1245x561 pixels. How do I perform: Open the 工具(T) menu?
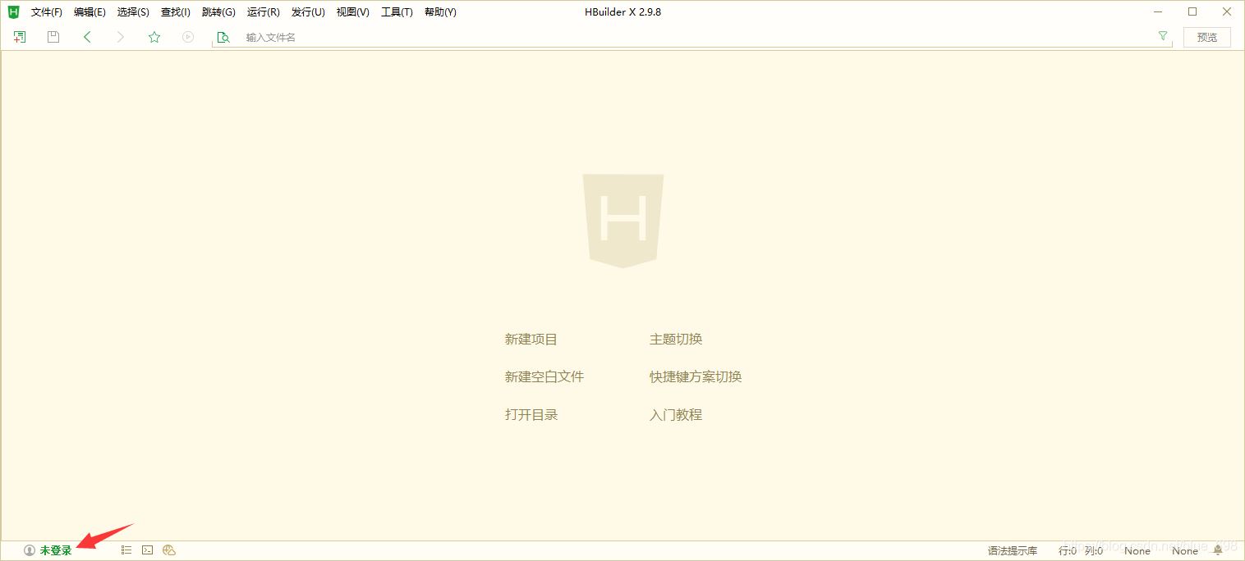click(397, 11)
